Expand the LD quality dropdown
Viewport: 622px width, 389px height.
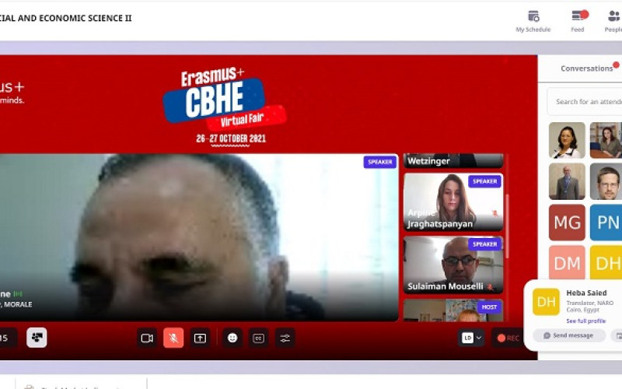(471, 338)
